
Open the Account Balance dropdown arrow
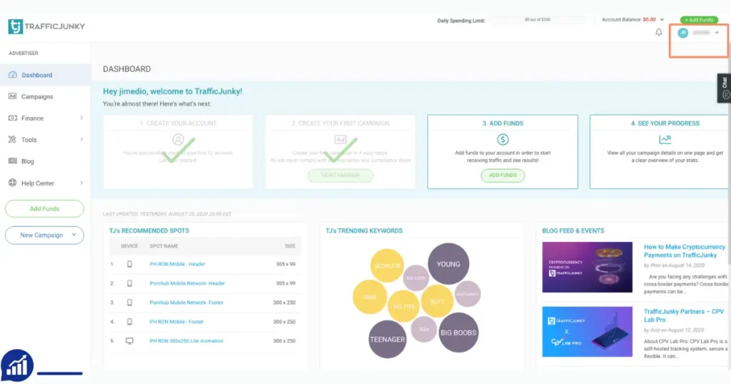point(662,19)
